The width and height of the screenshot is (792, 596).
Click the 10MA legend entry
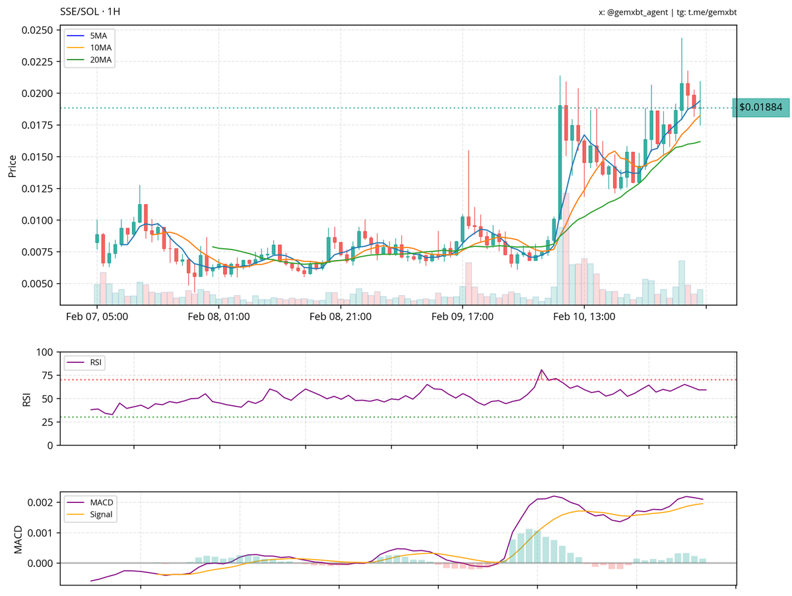point(89,48)
